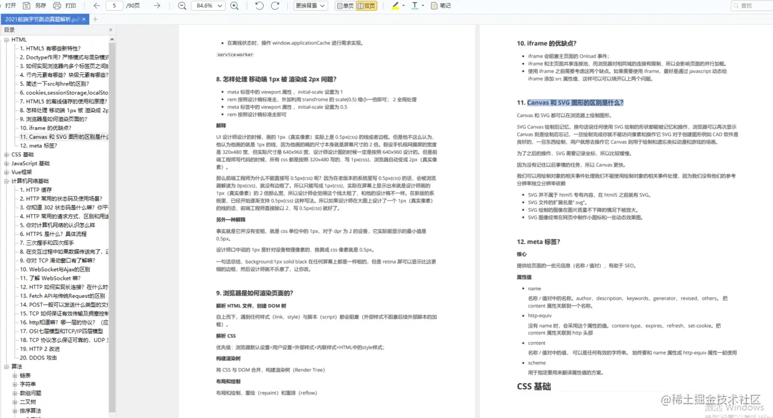
Task: Collapse the 算法 outline node
Action: click(6, 366)
